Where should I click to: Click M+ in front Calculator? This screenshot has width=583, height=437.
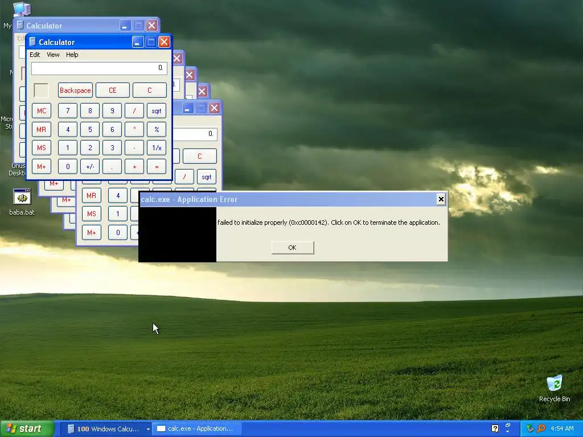click(41, 167)
